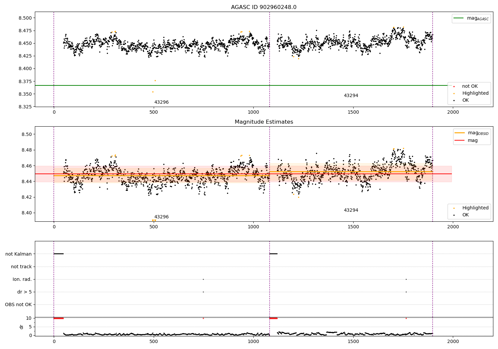This screenshot has width=498, height=349.
Task: Click the orange triangle markers below Magnitude Estimates data
Action: (154, 220)
